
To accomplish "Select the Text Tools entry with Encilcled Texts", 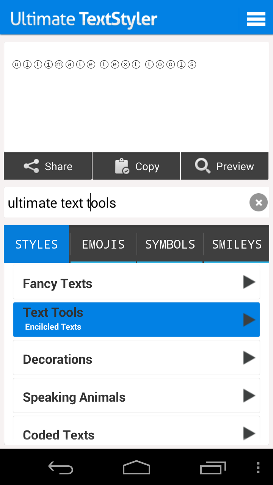I will 136,319.
